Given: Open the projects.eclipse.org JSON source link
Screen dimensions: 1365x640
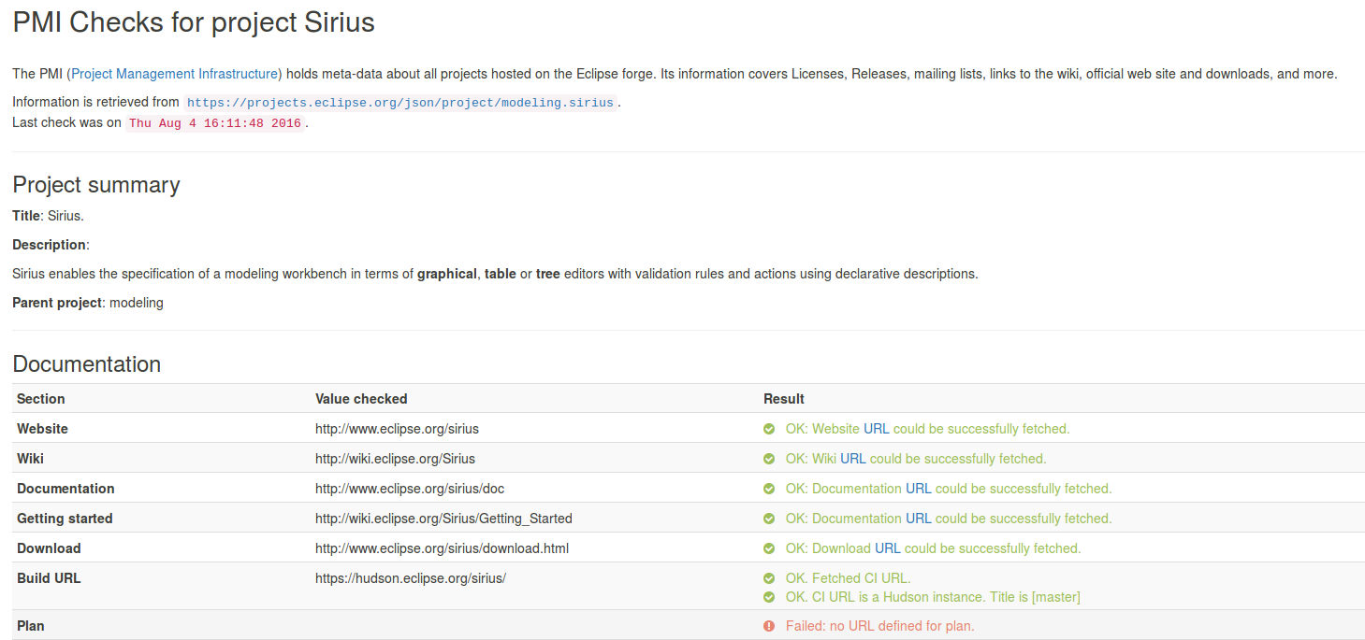Looking at the screenshot, I should (400, 103).
